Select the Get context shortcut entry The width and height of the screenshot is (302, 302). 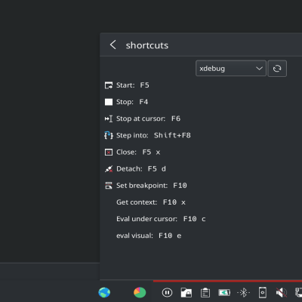point(151,202)
